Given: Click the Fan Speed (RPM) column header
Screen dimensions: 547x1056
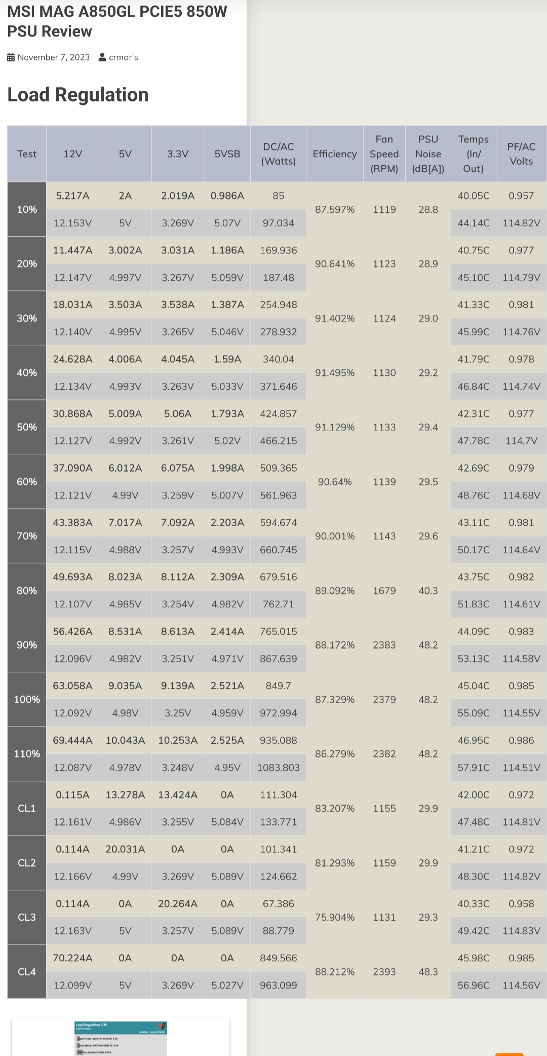Looking at the screenshot, I should click(x=384, y=154).
